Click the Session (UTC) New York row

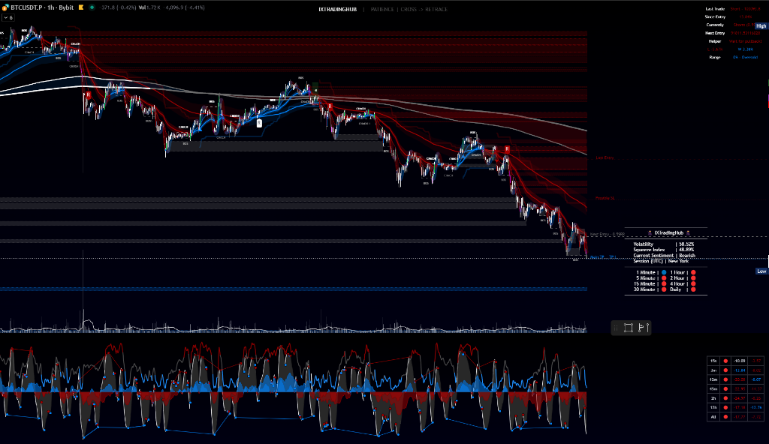661,261
